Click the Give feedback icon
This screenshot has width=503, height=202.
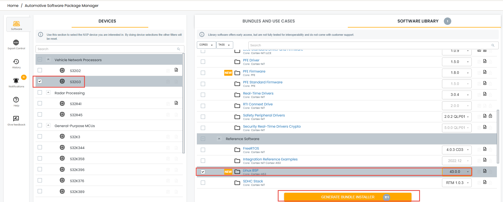pos(16,119)
